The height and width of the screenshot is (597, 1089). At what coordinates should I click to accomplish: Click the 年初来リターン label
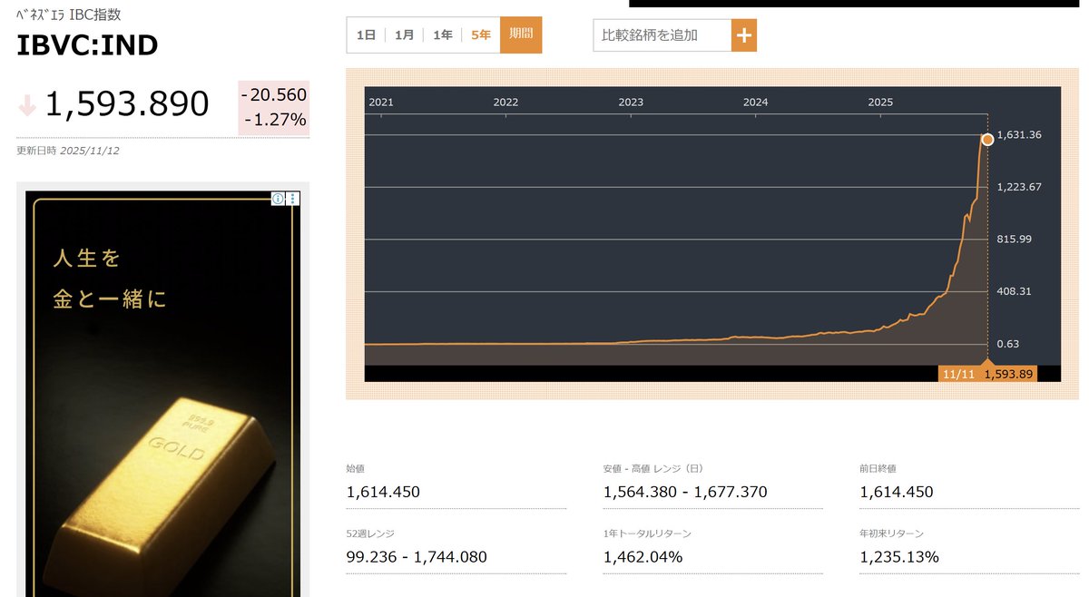coord(892,533)
